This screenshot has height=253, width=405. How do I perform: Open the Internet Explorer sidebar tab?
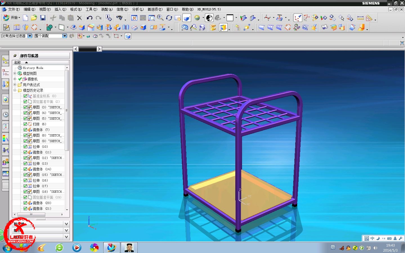pyautogui.click(x=5, y=99)
